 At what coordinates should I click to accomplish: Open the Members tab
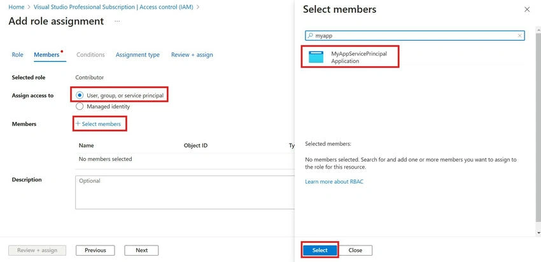46,55
